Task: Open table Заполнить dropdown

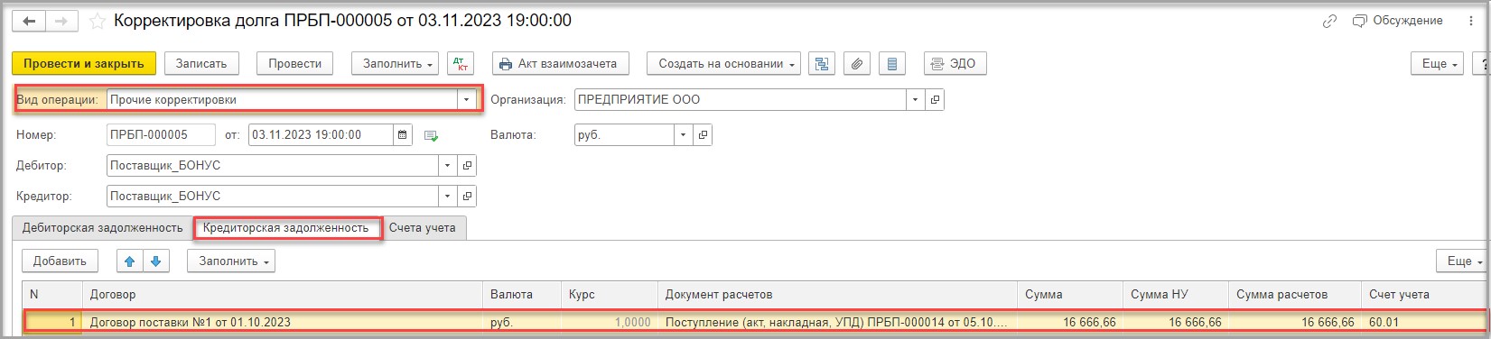Action: coord(231,261)
